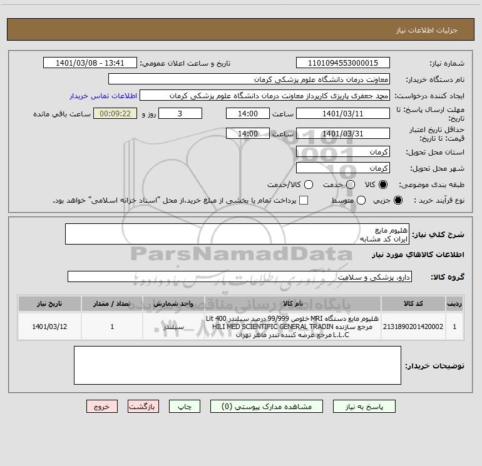Click the ایجاد کننده درخواست field
Image resolution: width=482 pixels, height=466 pixels.
(x=265, y=96)
